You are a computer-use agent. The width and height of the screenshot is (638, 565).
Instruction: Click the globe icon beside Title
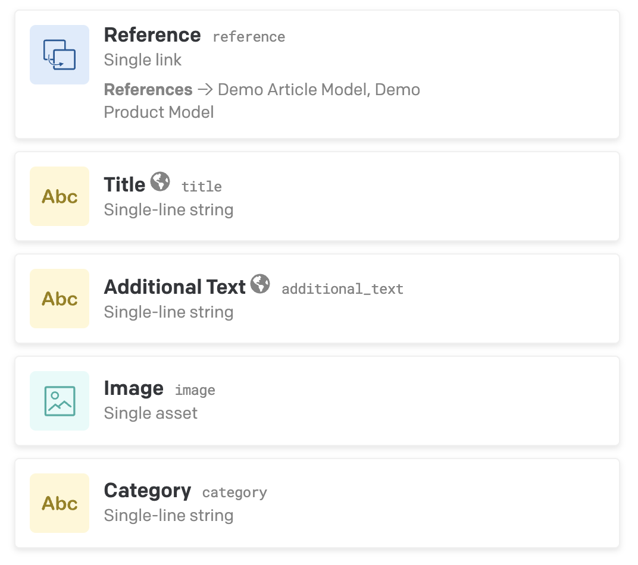(x=160, y=181)
